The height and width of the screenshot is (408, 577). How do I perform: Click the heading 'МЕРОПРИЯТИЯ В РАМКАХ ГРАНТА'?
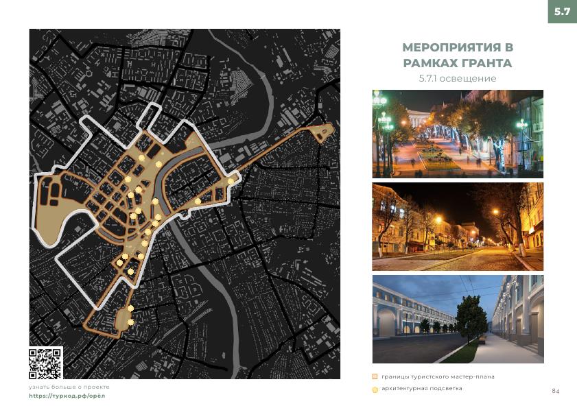458,55
